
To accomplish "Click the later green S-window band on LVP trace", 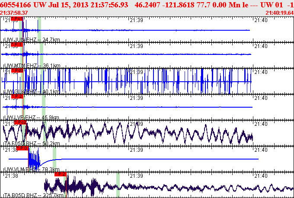I will pos(44,107).
